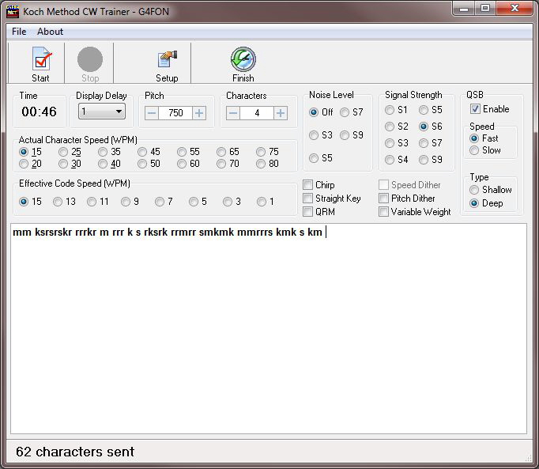
Task: Open the File menu
Action: click(19, 32)
